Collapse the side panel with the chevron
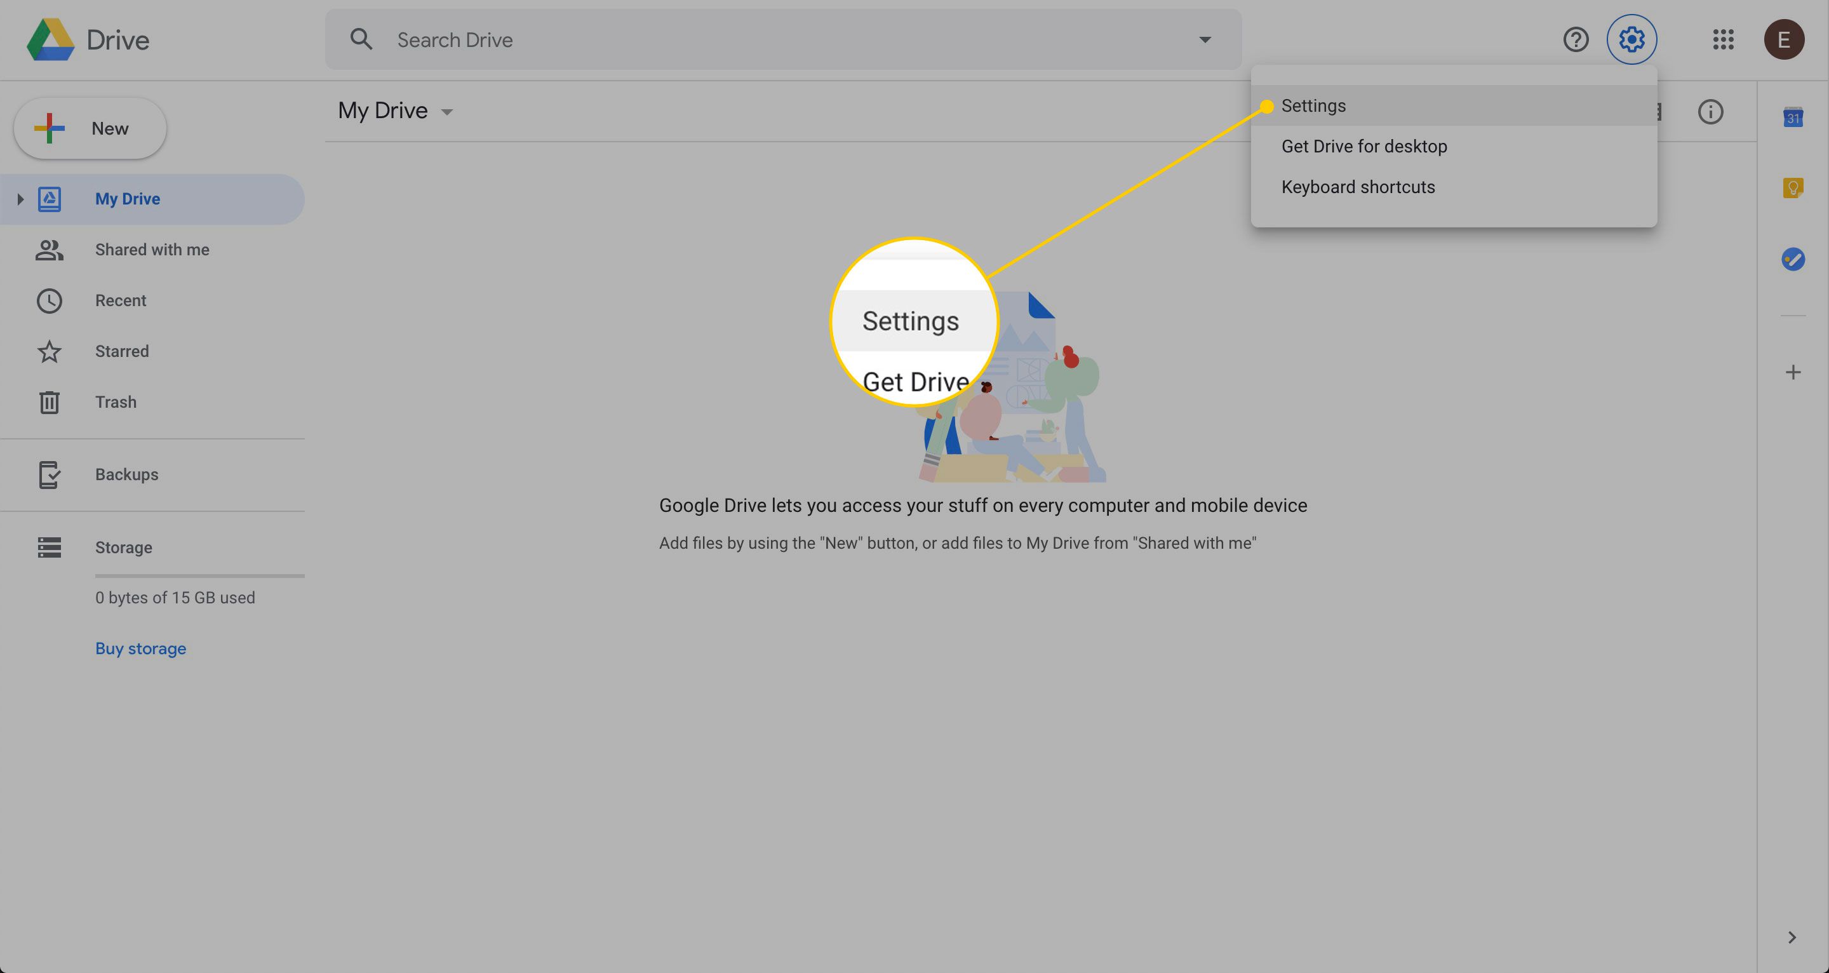The width and height of the screenshot is (1829, 973). point(1792,937)
